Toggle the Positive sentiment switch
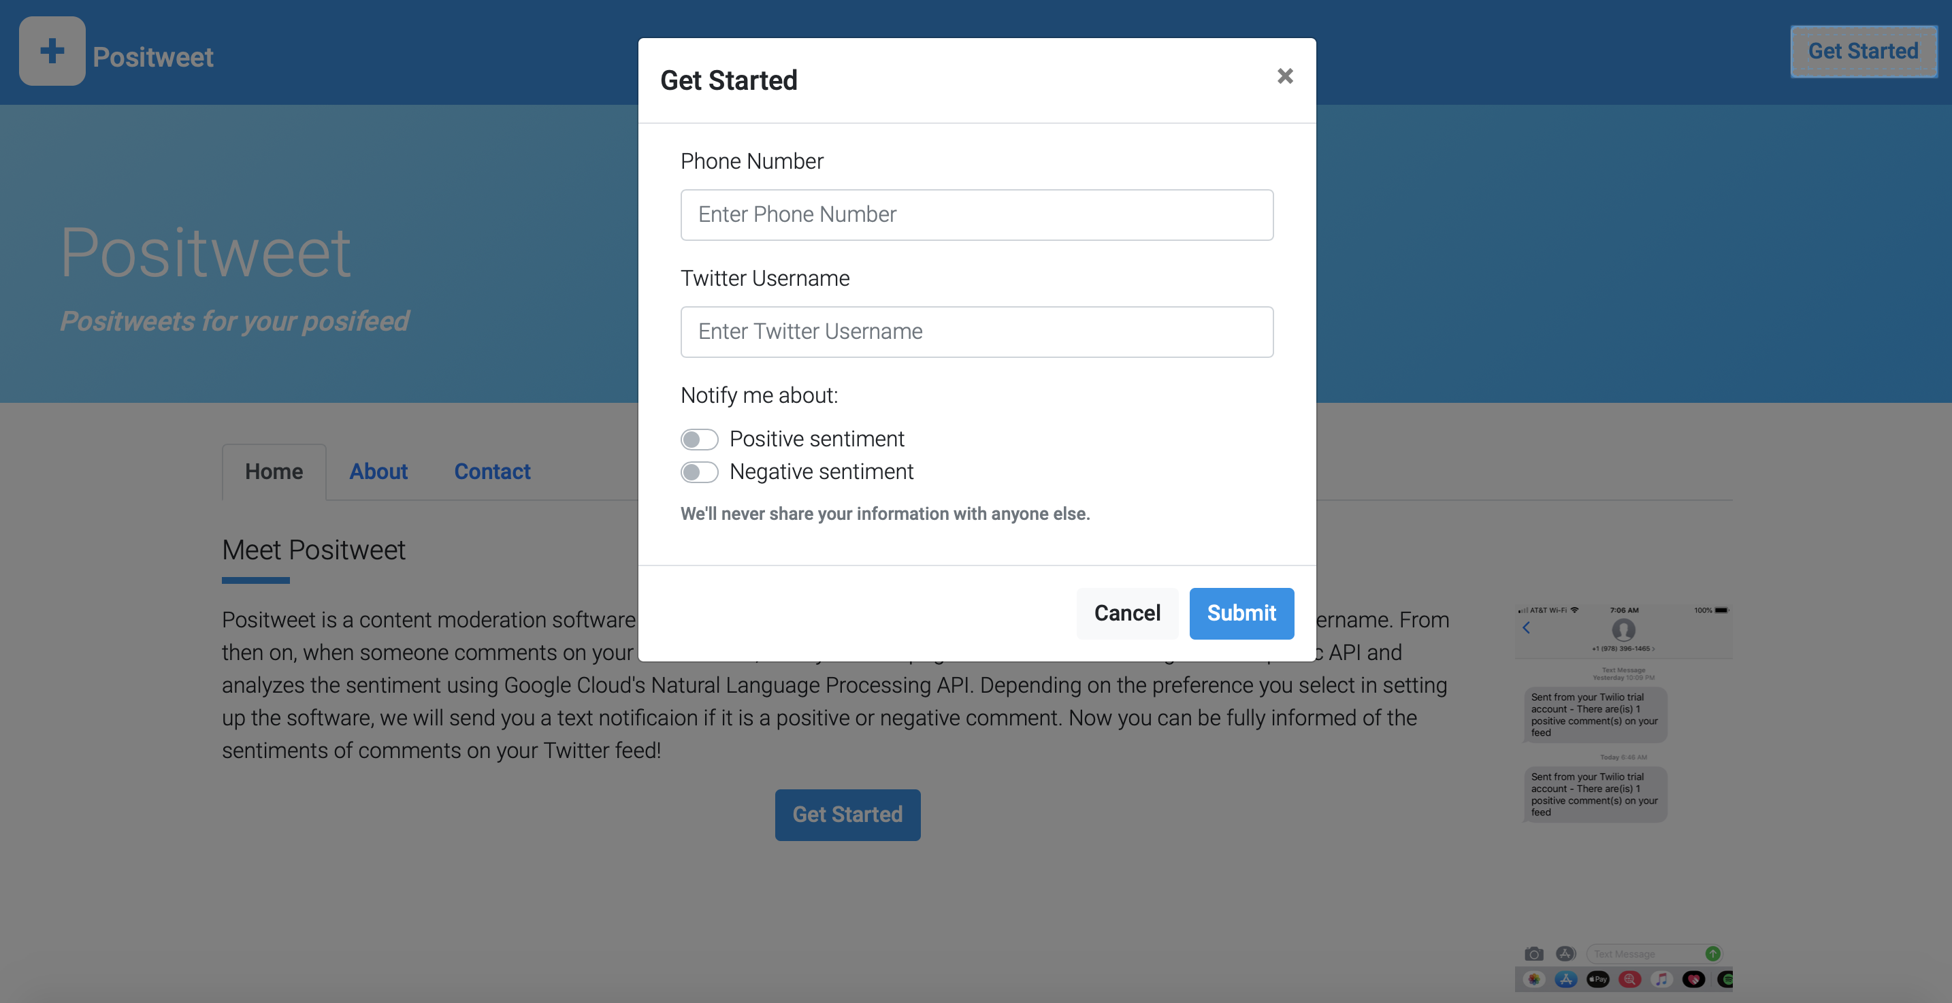The width and height of the screenshot is (1952, 1003). pos(699,440)
